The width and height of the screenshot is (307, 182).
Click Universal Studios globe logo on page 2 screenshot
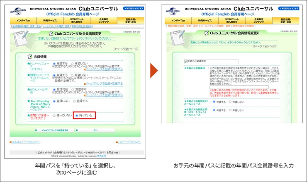tap(173, 11)
